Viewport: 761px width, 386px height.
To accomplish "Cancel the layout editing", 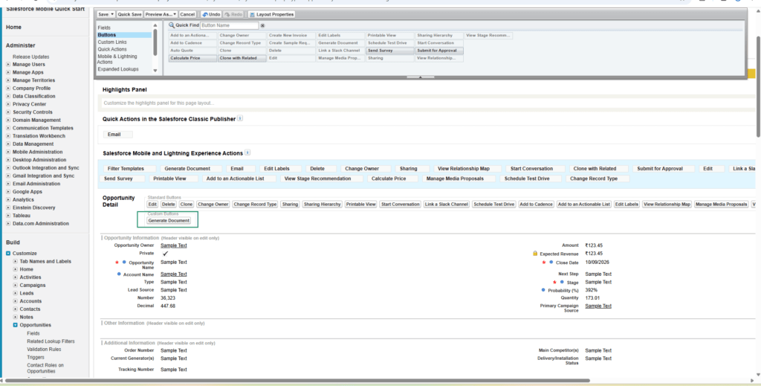I will [187, 15].
